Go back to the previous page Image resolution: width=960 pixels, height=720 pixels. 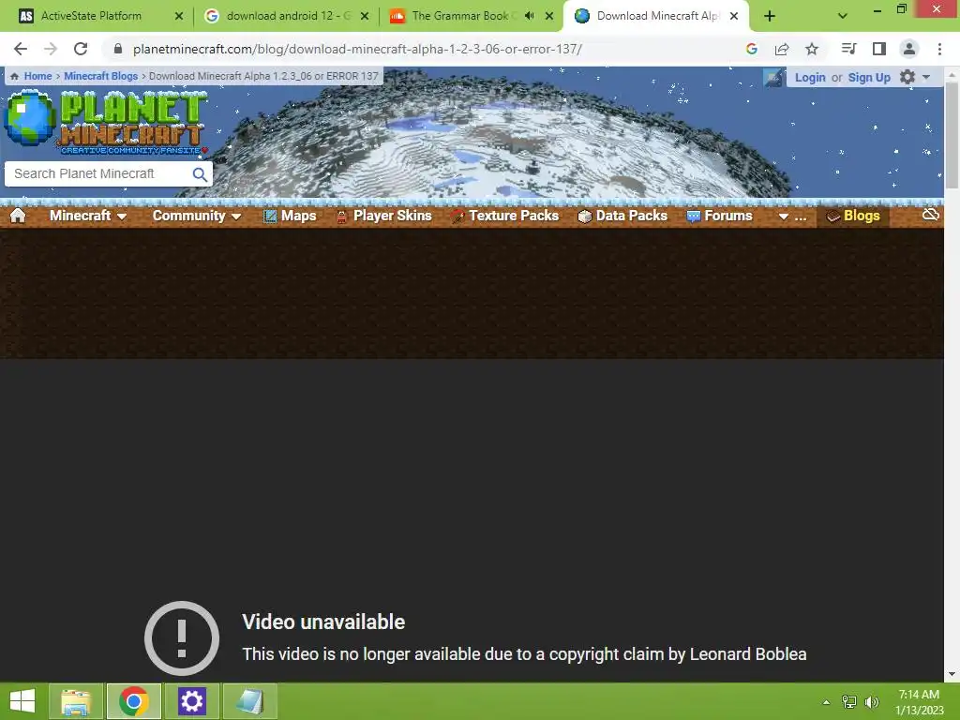[21, 49]
